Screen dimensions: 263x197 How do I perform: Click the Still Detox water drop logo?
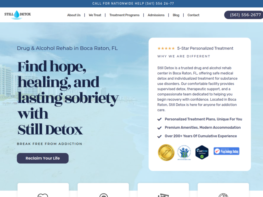(x=17, y=15)
